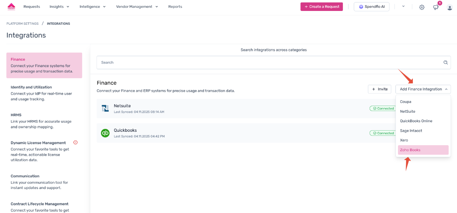The height and width of the screenshot is (213, 457).
Task: Click the Integrations breadcrumb
Action: point(58,24)
